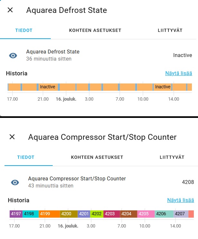
Task: Open Liittyvät tab in Defrost State dialog
Action: tap(170, 31)
